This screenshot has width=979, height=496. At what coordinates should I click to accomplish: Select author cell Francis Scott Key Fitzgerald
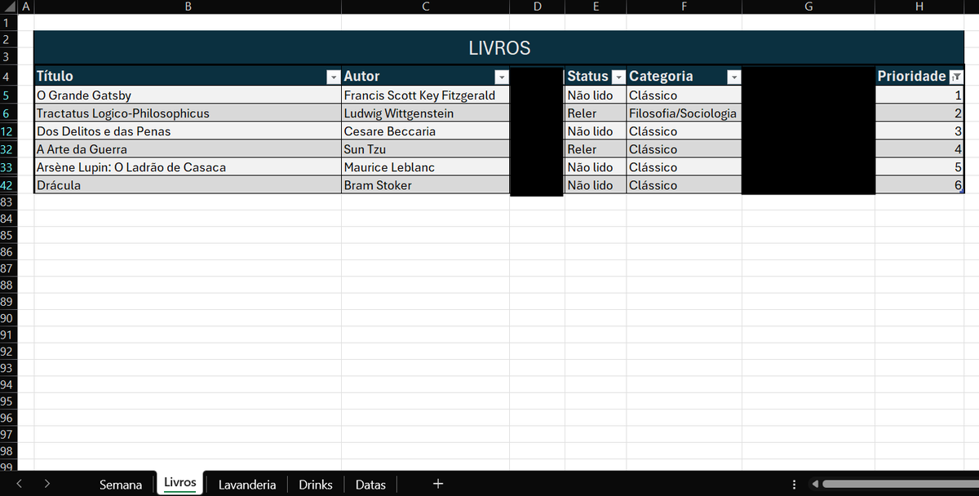(425, 95)
